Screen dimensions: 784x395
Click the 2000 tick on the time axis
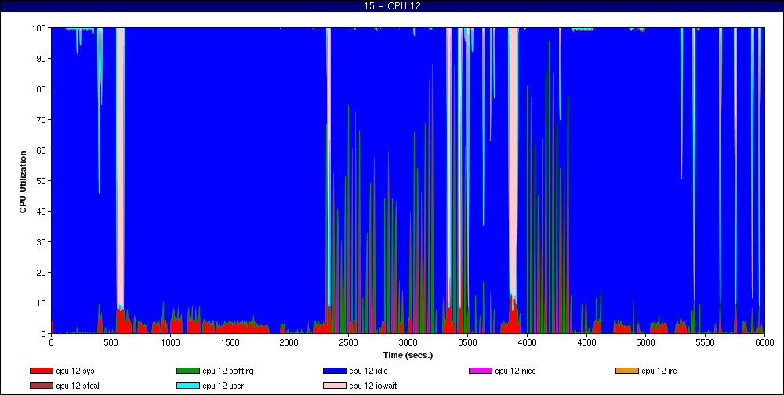tap(289, 343)
